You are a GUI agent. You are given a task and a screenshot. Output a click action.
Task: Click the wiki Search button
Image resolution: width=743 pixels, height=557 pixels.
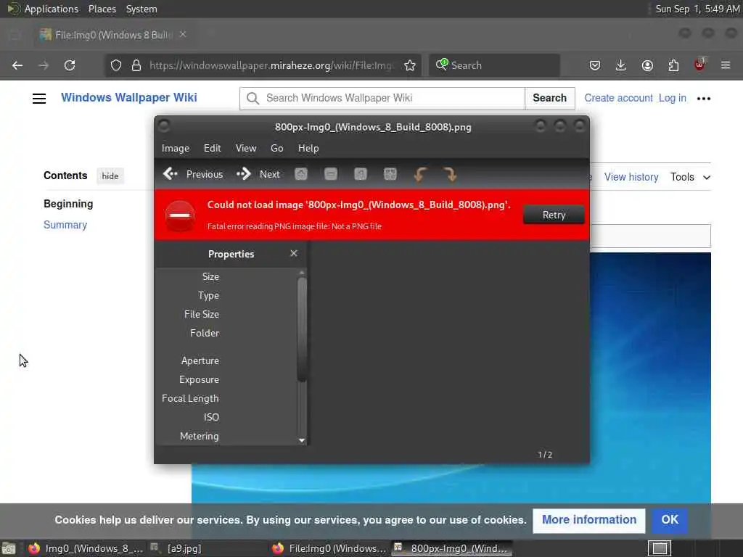click(550, 98)
